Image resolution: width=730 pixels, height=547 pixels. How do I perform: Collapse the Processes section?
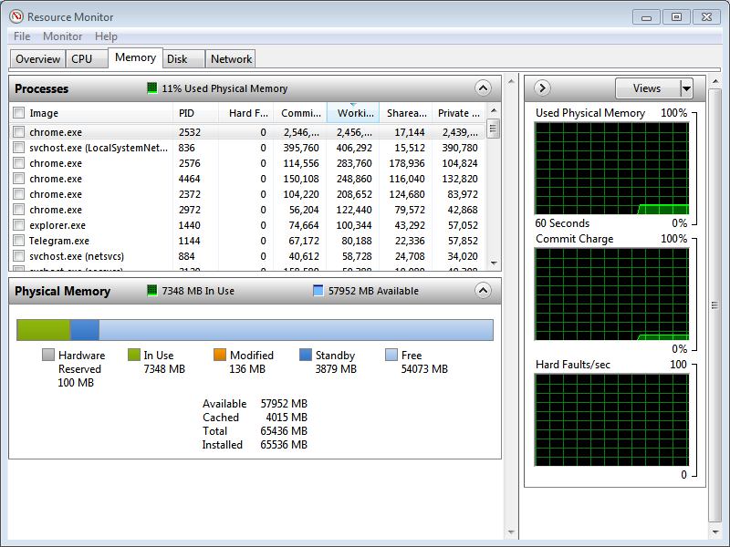click(484, 88)
